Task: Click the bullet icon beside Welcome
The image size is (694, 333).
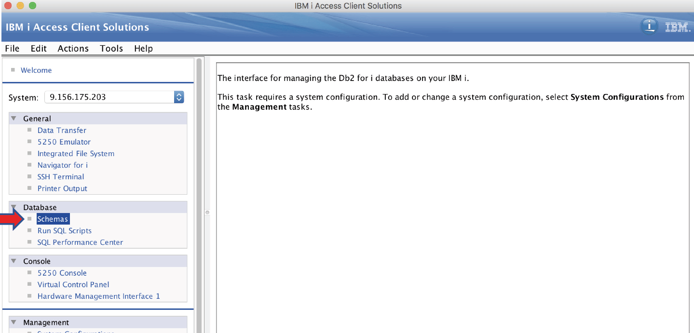Action: [13, 70]
